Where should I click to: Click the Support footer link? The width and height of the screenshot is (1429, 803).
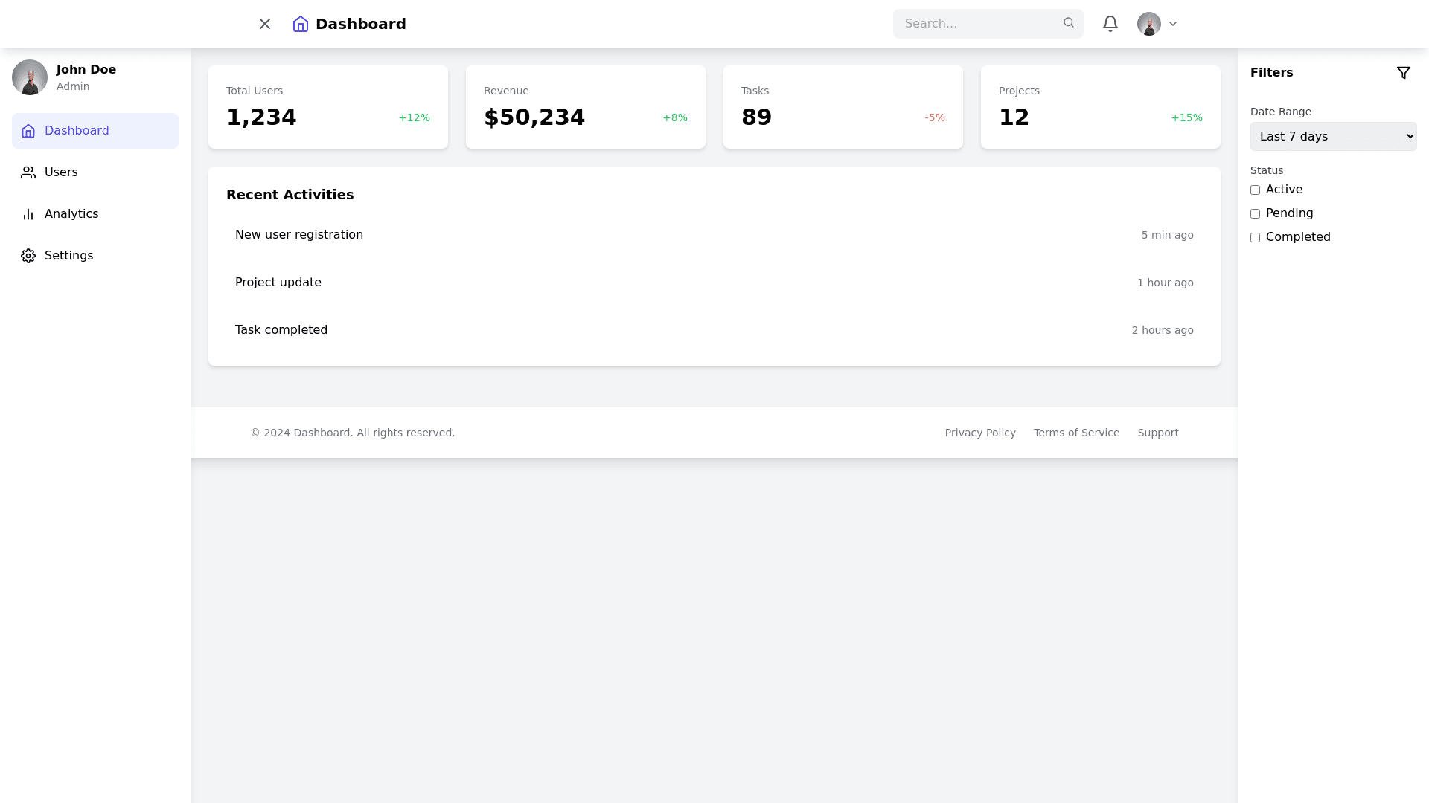pyautogui.click(x=1158, y=433)
